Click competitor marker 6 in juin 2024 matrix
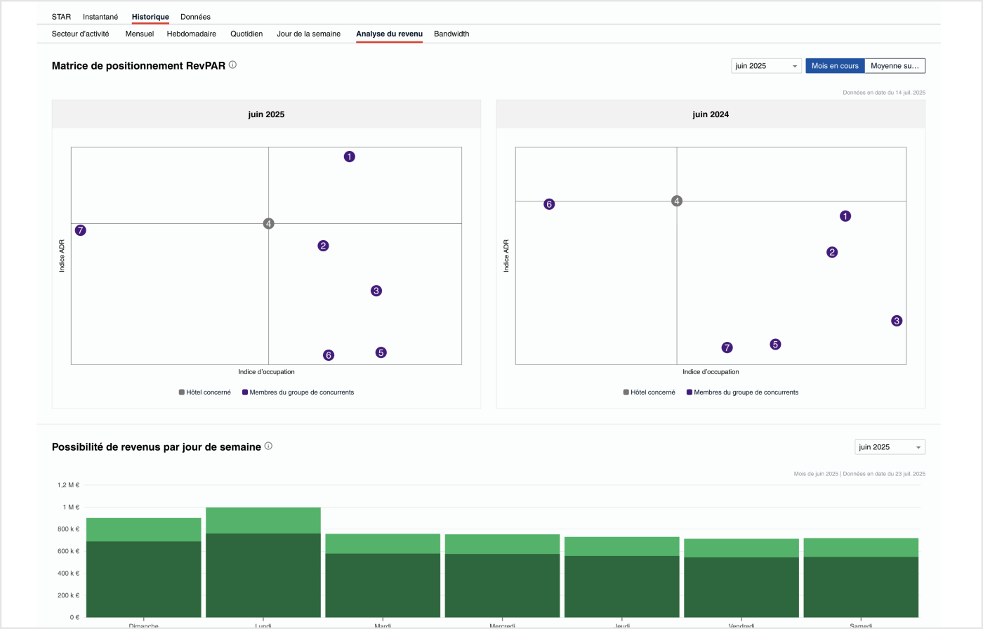This screenshot has height=629, width=983. [549, 204]
